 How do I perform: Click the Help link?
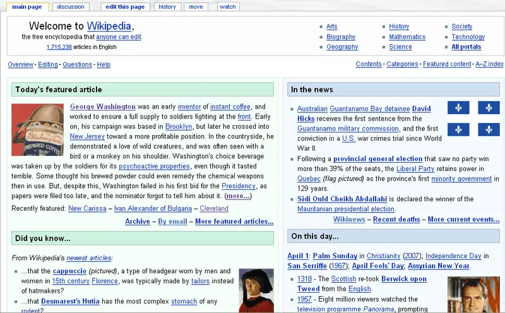pos(104,64)
